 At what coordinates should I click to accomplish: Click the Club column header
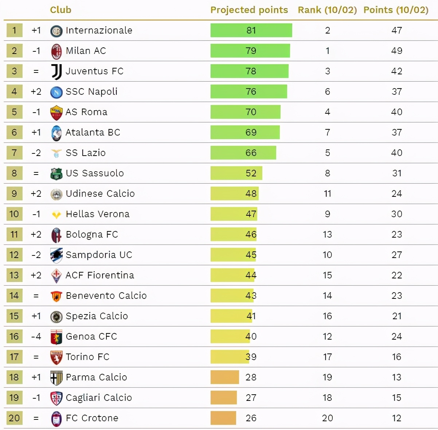pyautogui.click(x=60, y=10)
